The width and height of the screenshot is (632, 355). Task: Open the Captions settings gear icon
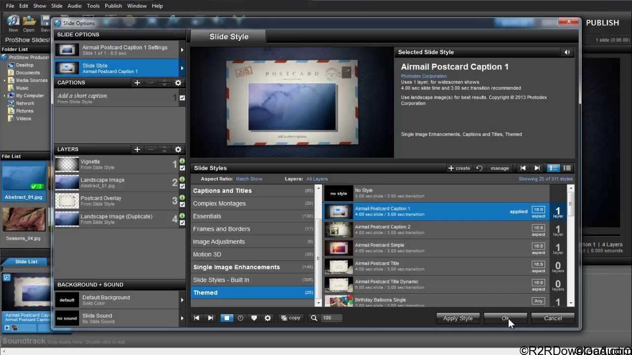(x=178, y=83)
